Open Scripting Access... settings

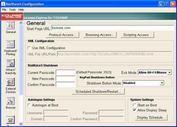coord(137,35)
